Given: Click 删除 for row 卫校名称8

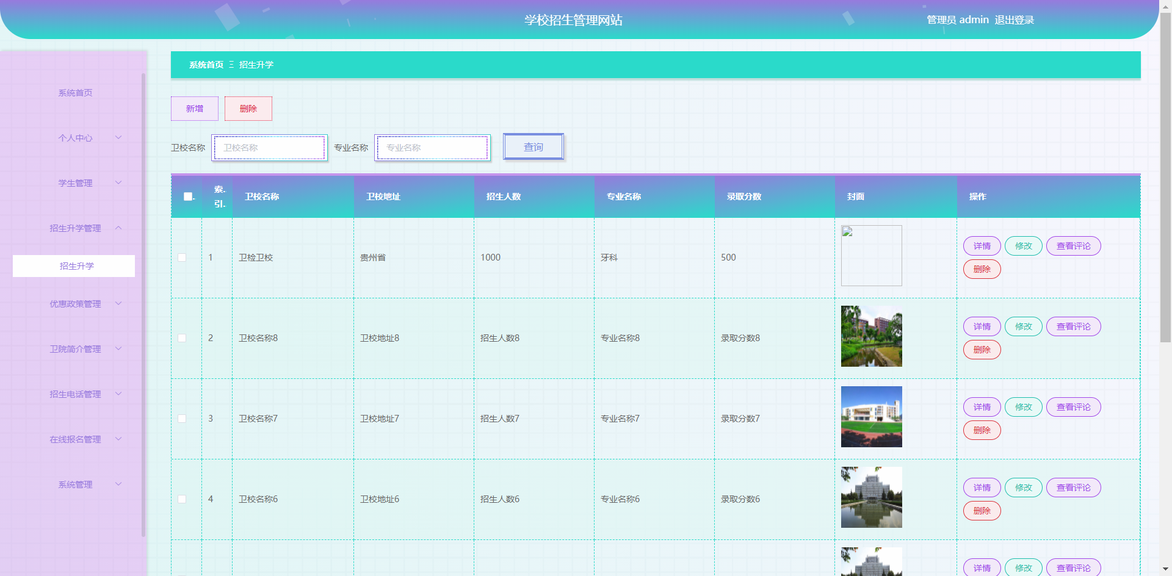Looking at the screenshot, I should click(982, 350).
